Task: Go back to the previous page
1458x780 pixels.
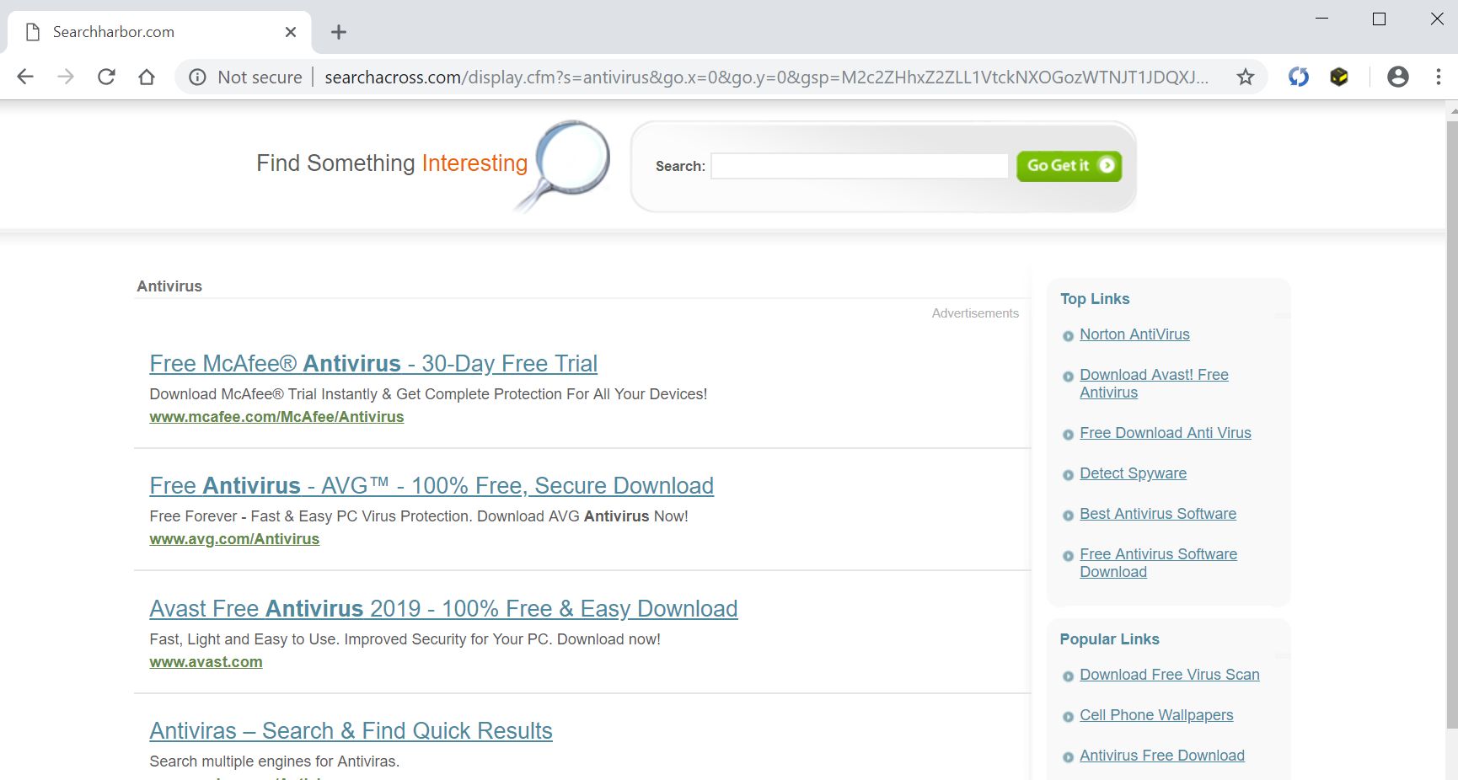Action: (x=25, y=77)
